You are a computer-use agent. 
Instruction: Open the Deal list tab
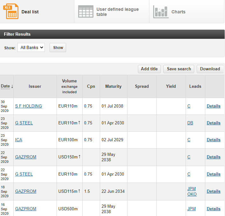[x=37, y=11]
